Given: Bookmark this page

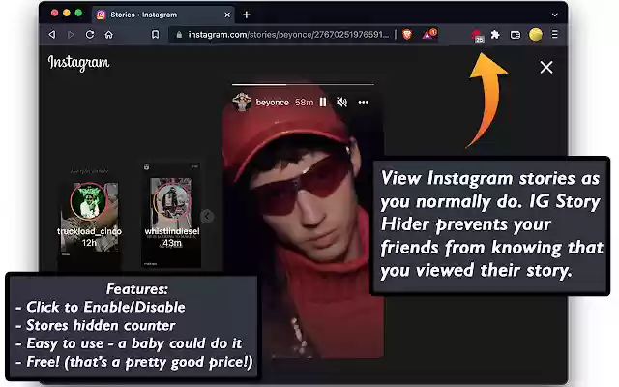Looking at the screenshot, I should 155,35.
